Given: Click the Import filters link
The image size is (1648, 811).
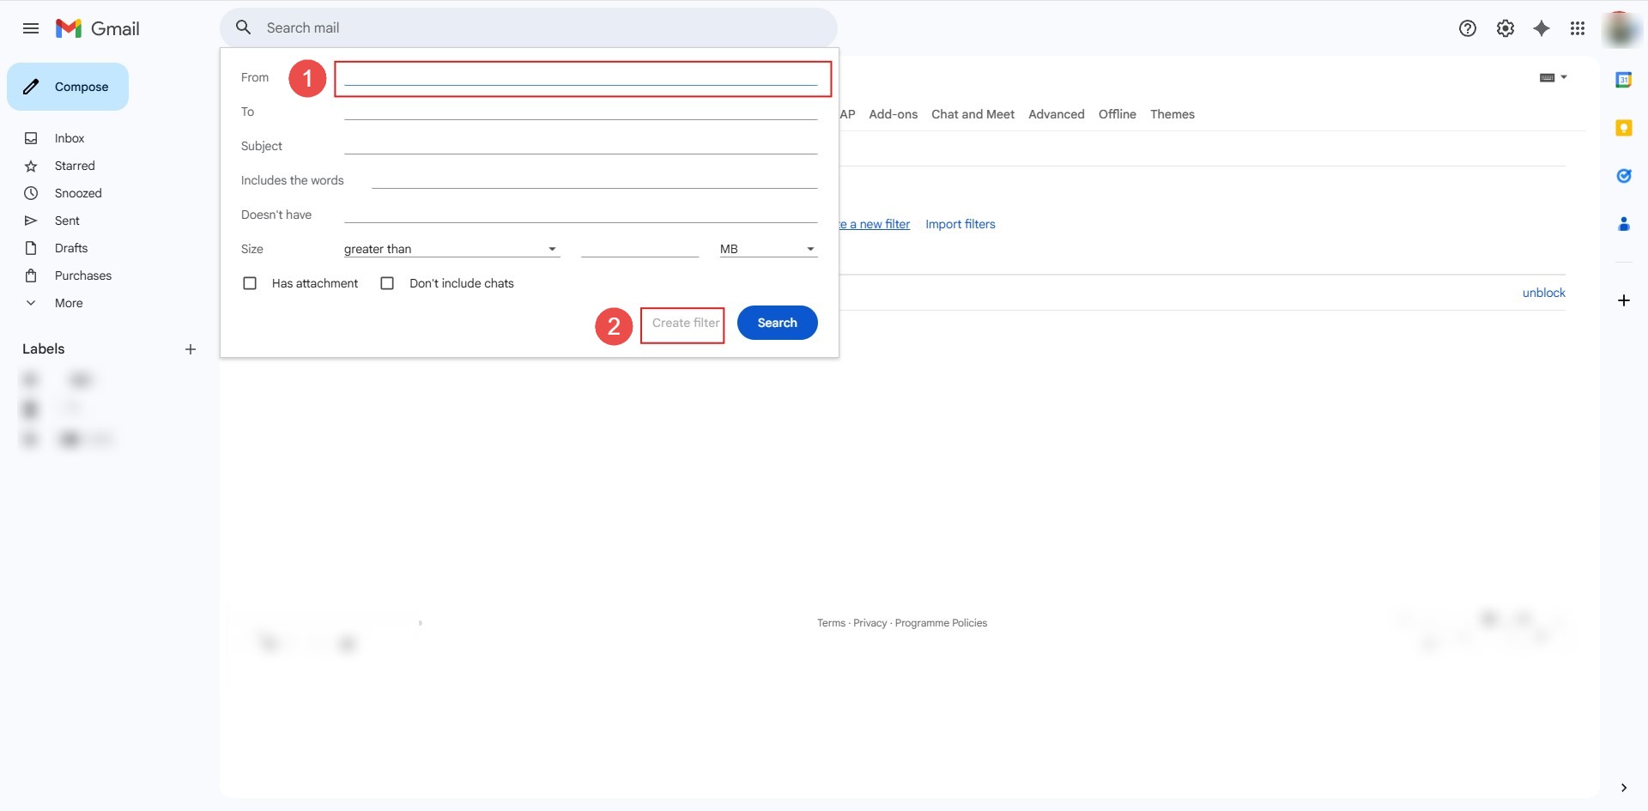Looking at the screenshot, I should tap(960, 224).
